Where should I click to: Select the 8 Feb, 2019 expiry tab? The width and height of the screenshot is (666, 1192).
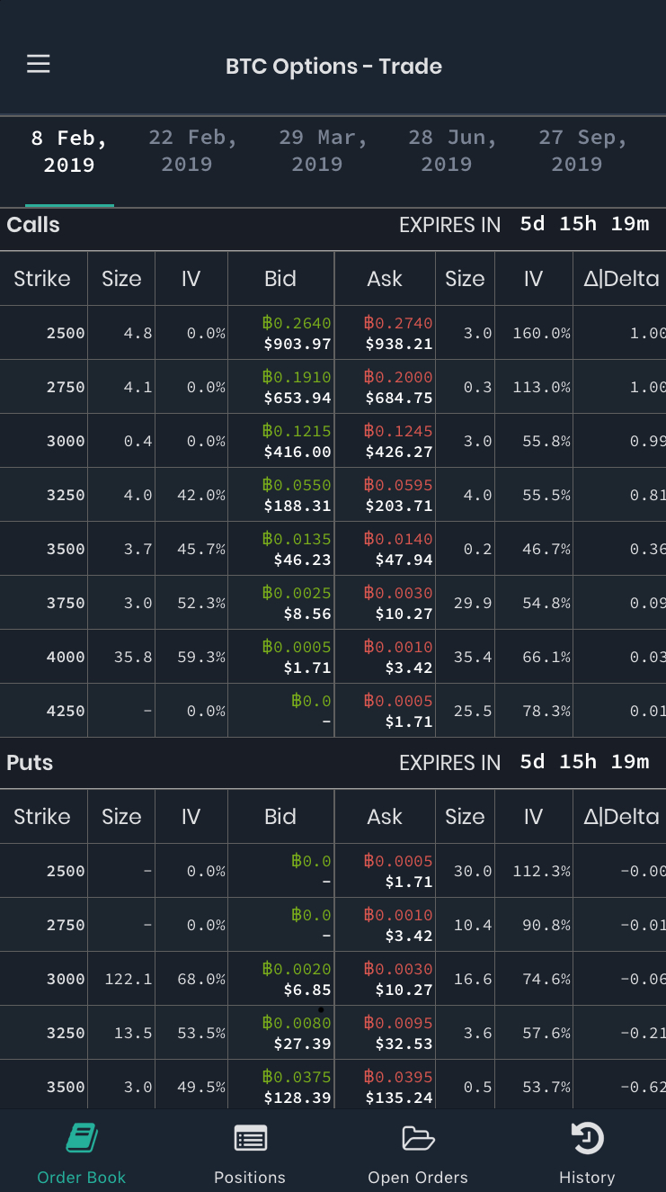pos(69,151)
